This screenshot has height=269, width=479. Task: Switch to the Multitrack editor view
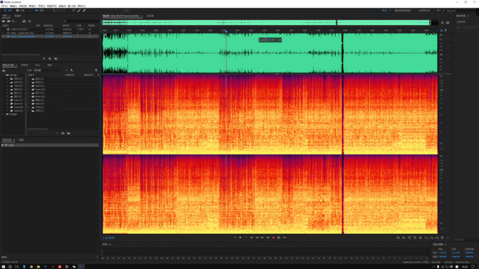coord(20,10)
